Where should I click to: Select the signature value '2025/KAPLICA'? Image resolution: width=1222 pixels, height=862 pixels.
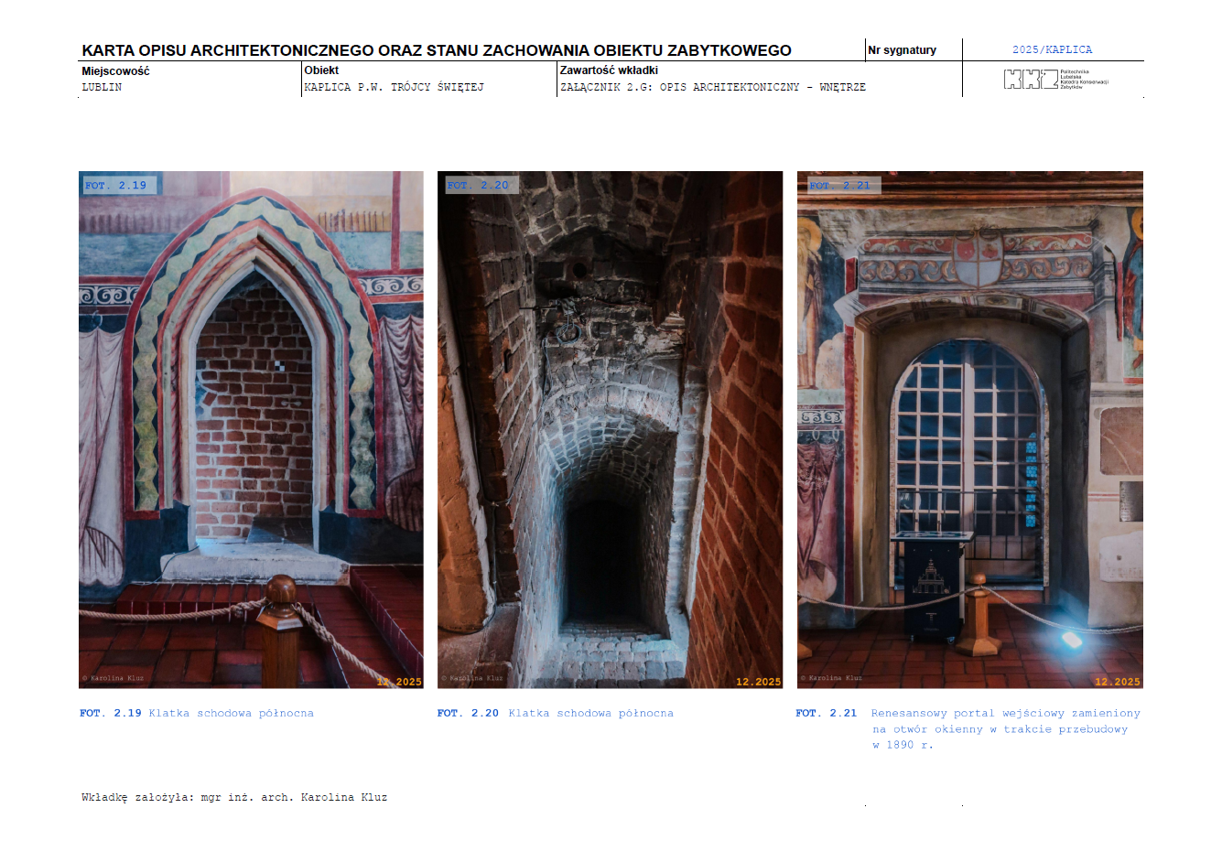[1052, 49]
